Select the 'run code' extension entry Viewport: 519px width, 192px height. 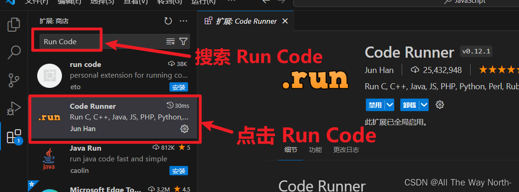(113, 75)
